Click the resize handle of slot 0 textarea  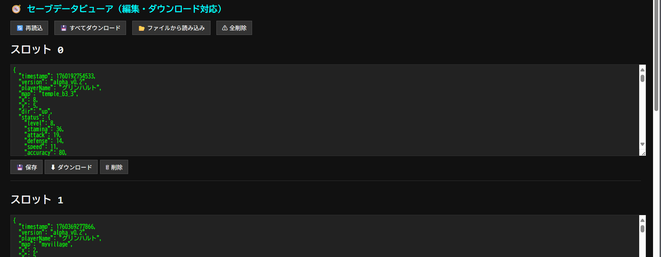(x=643, y=153)
